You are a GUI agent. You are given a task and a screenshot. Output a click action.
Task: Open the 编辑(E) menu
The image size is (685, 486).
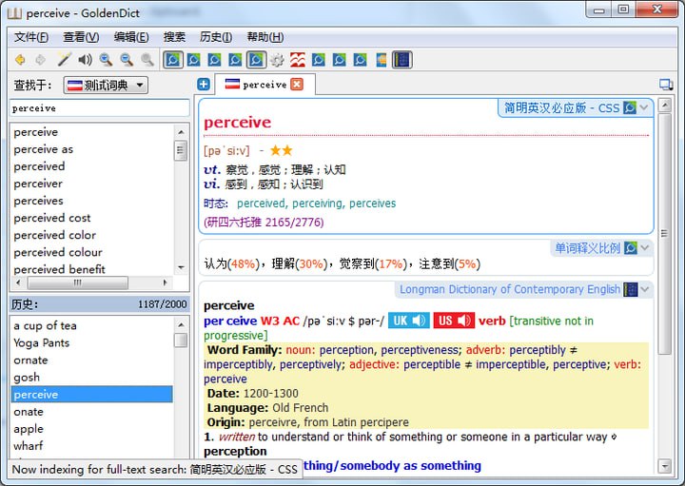tap(131, 37)
